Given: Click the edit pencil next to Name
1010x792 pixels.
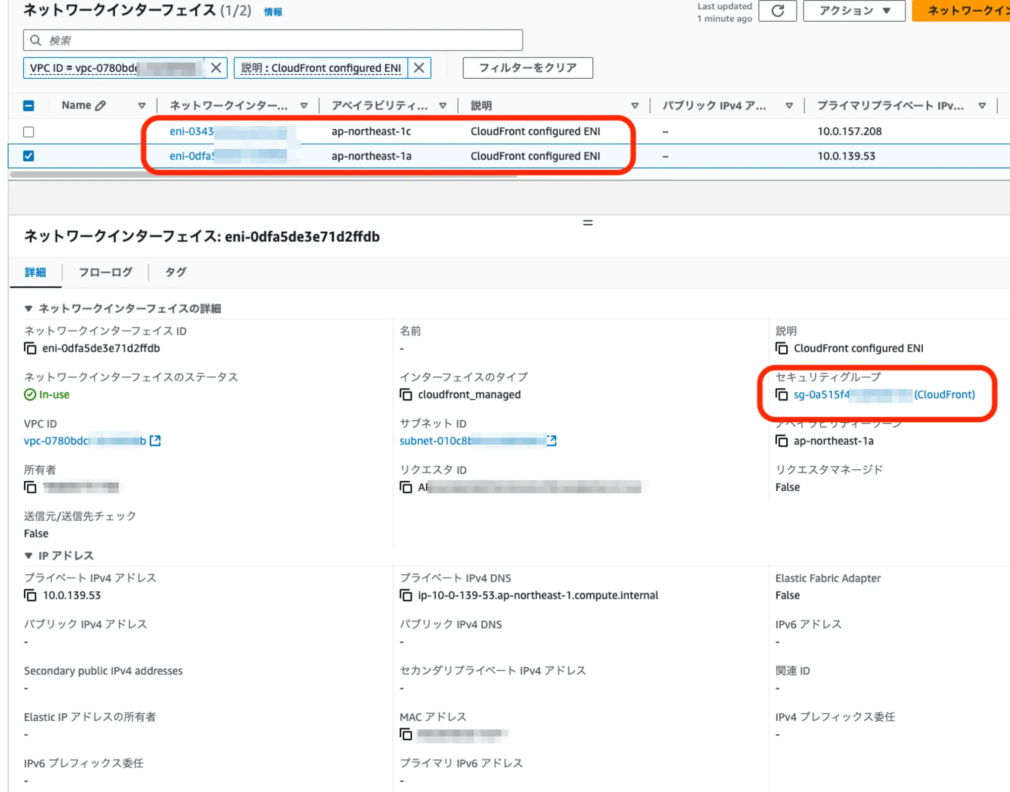Looking at the screenshot, I should tap(100, 106).
